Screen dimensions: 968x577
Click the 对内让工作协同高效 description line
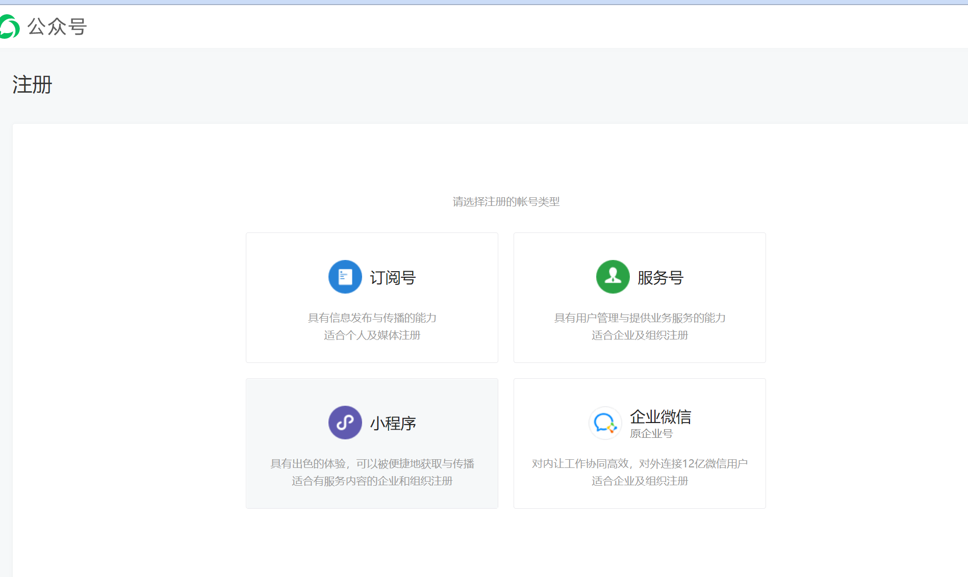tap(640, 464)
